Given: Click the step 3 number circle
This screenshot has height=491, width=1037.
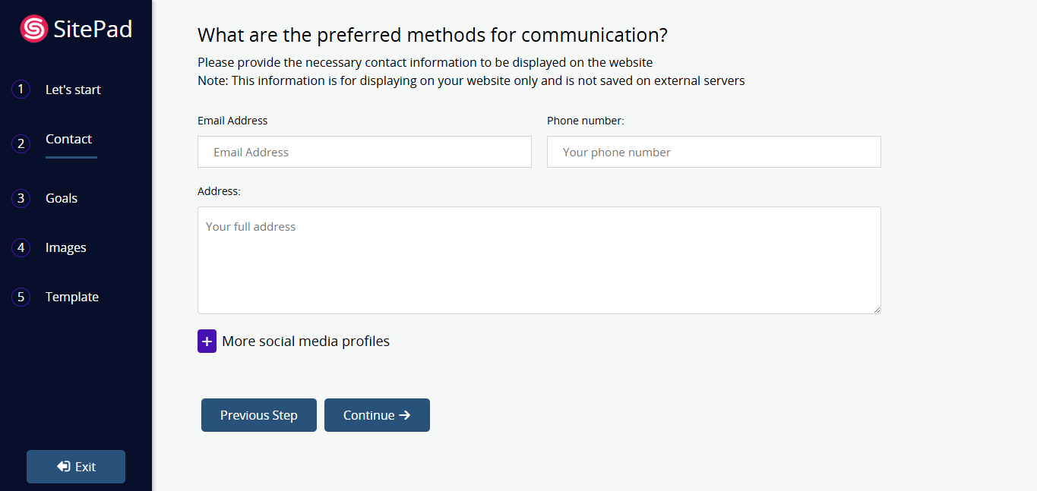Looking at the screenshot, I should (21, 198).
